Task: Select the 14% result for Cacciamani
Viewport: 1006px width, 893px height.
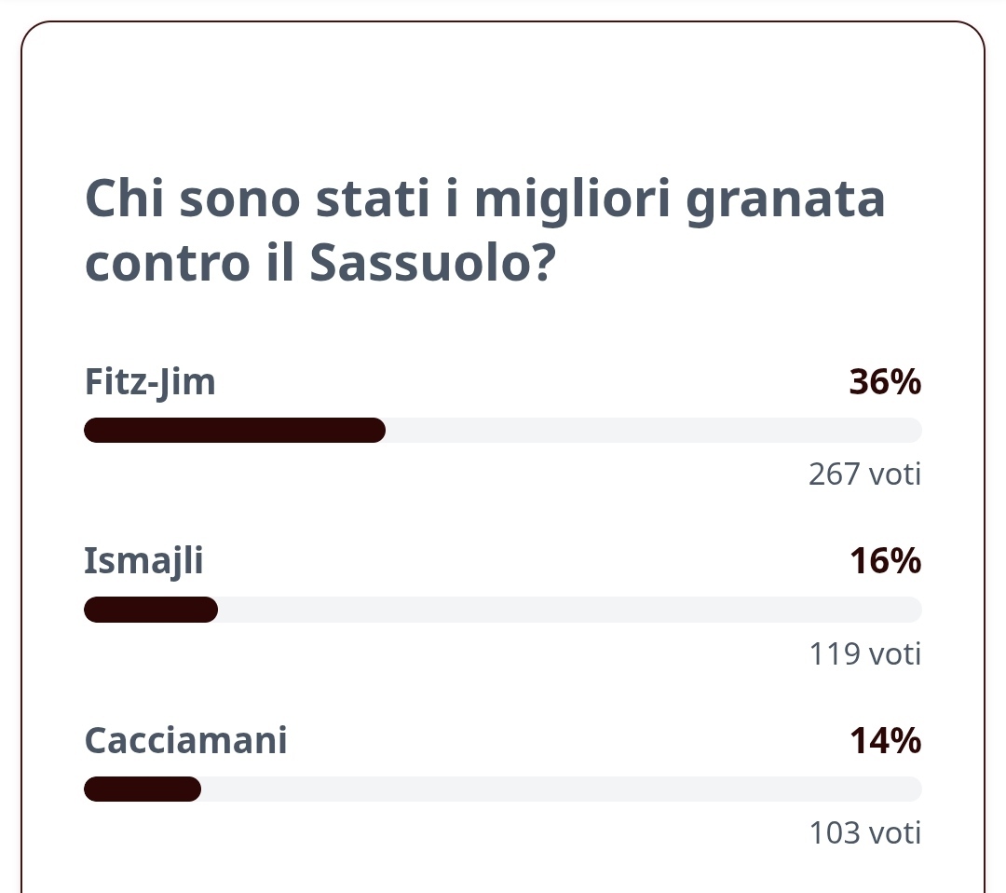Action: (x=886, y=740)
